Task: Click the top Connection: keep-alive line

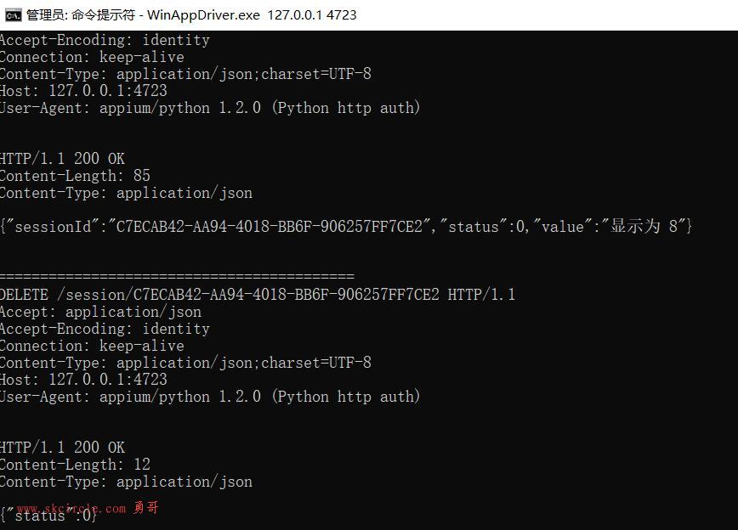Action: tap(92, 57)
